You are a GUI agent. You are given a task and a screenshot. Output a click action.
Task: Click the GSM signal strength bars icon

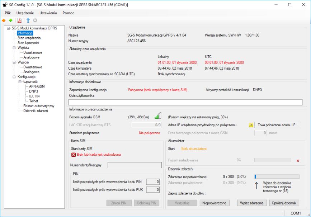coord(157,116)
